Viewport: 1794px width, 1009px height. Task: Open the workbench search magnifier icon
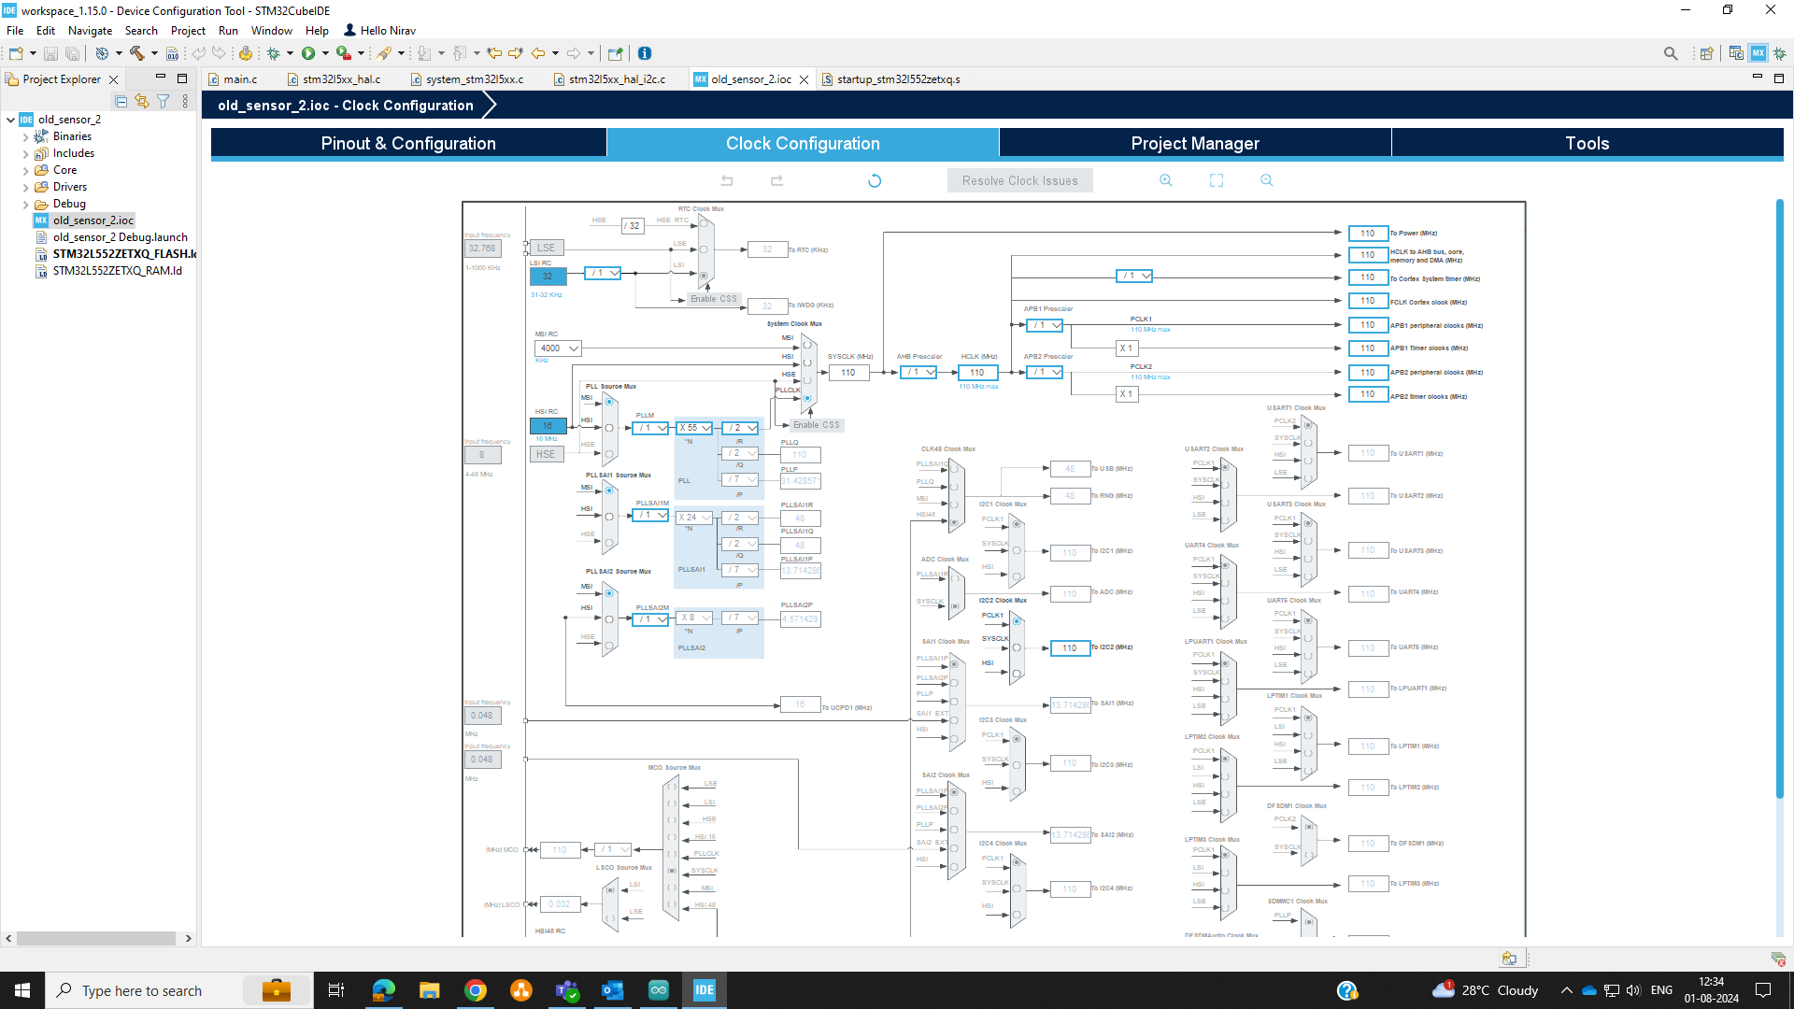pyautogui.click(x=1672, y=53)
